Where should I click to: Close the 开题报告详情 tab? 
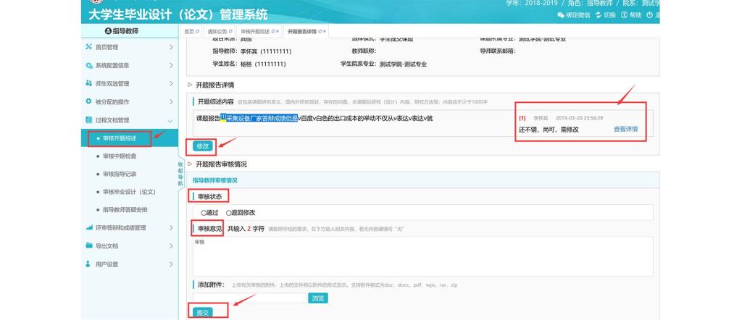[324, 32]
